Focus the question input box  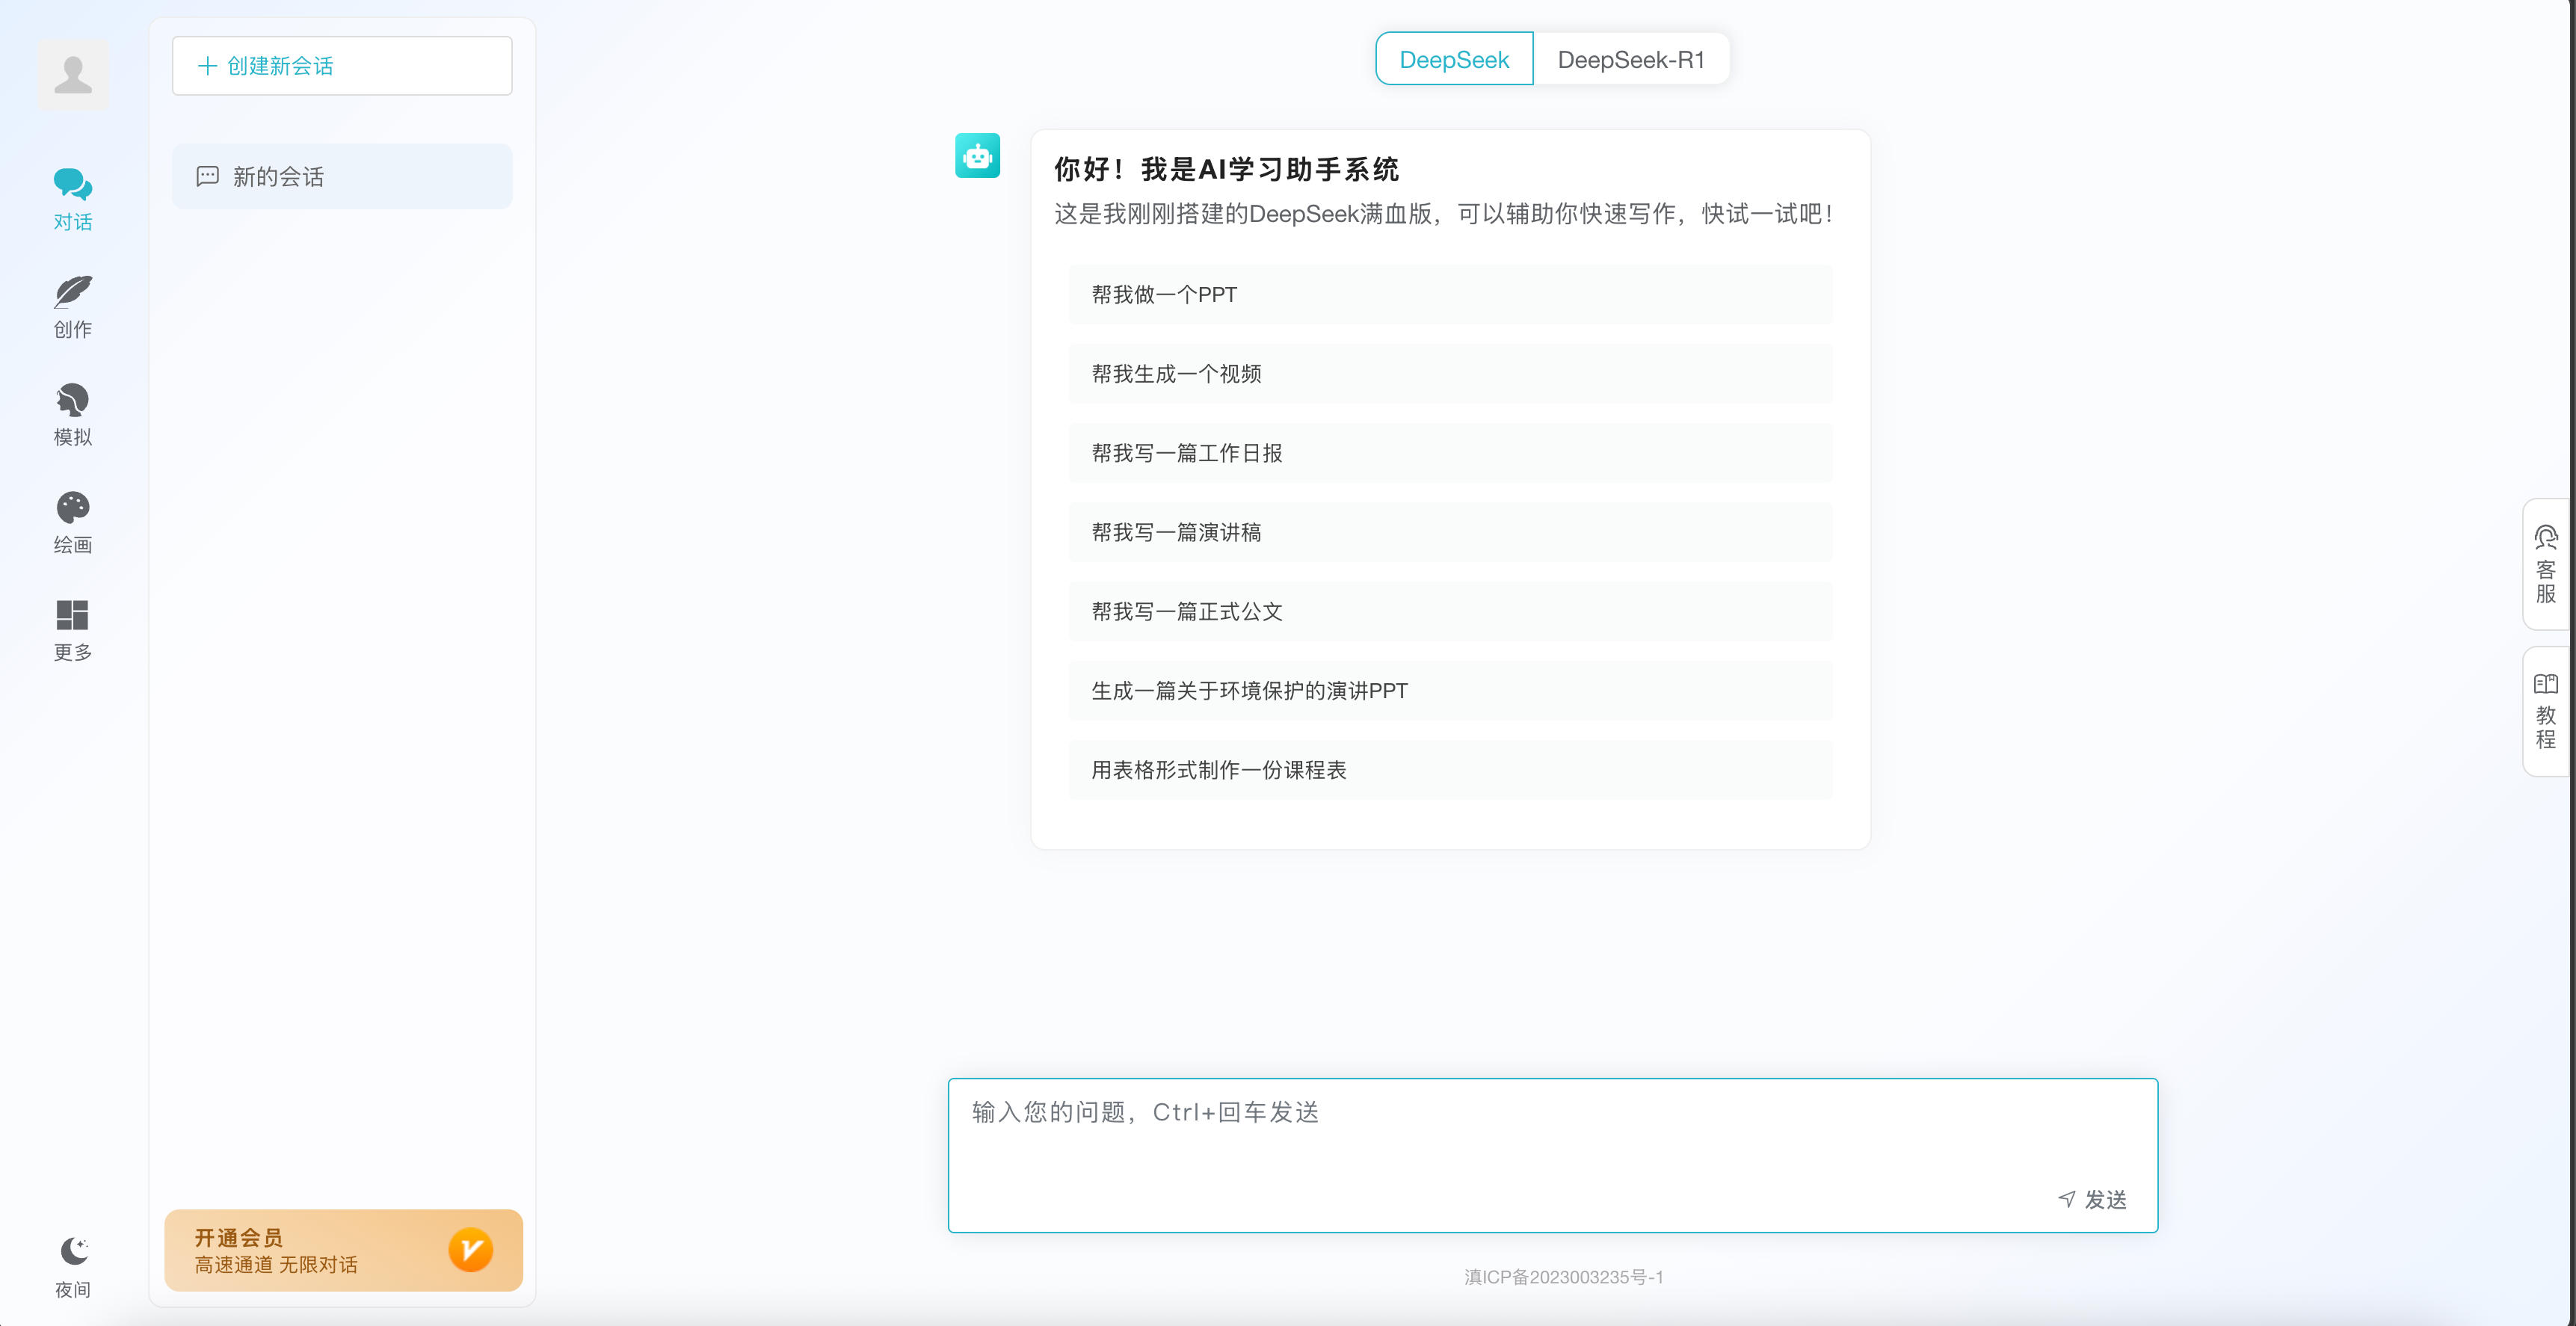(1552, 1155)
